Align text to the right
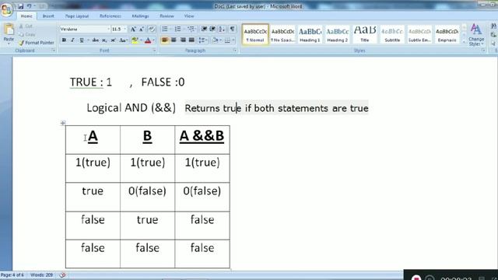The image size is (498, 280). 183,40
